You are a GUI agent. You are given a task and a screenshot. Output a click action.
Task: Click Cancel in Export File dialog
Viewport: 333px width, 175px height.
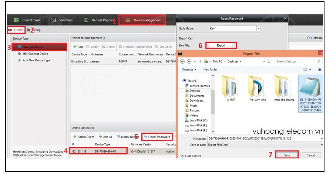pos(311,155)
